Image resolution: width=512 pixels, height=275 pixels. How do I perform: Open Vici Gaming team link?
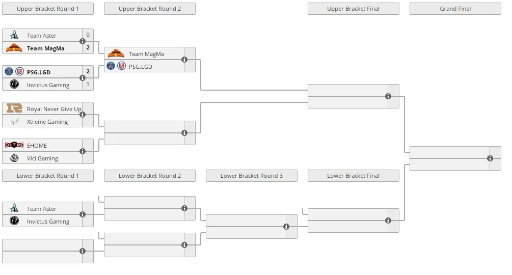tap(42, 158)
